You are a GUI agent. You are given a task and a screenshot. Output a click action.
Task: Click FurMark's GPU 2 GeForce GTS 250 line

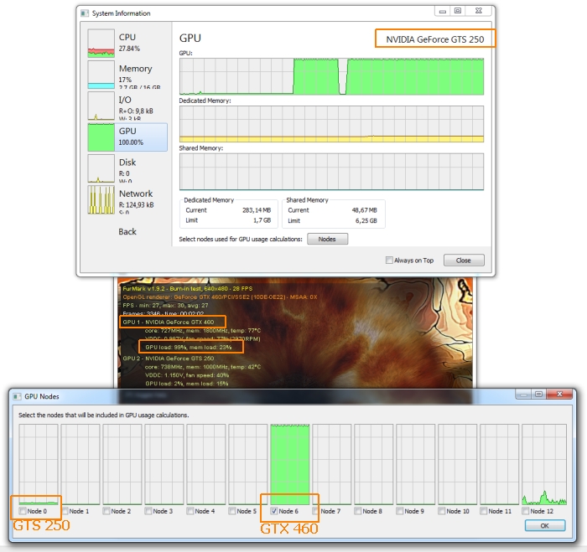(x=169, y=359)
